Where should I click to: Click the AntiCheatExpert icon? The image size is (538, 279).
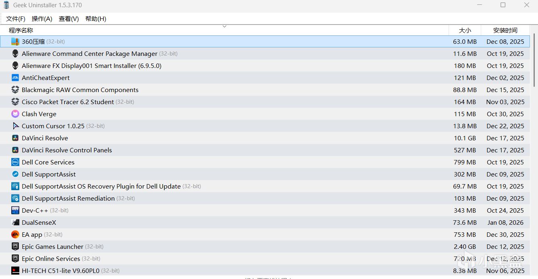coord(15,78)
